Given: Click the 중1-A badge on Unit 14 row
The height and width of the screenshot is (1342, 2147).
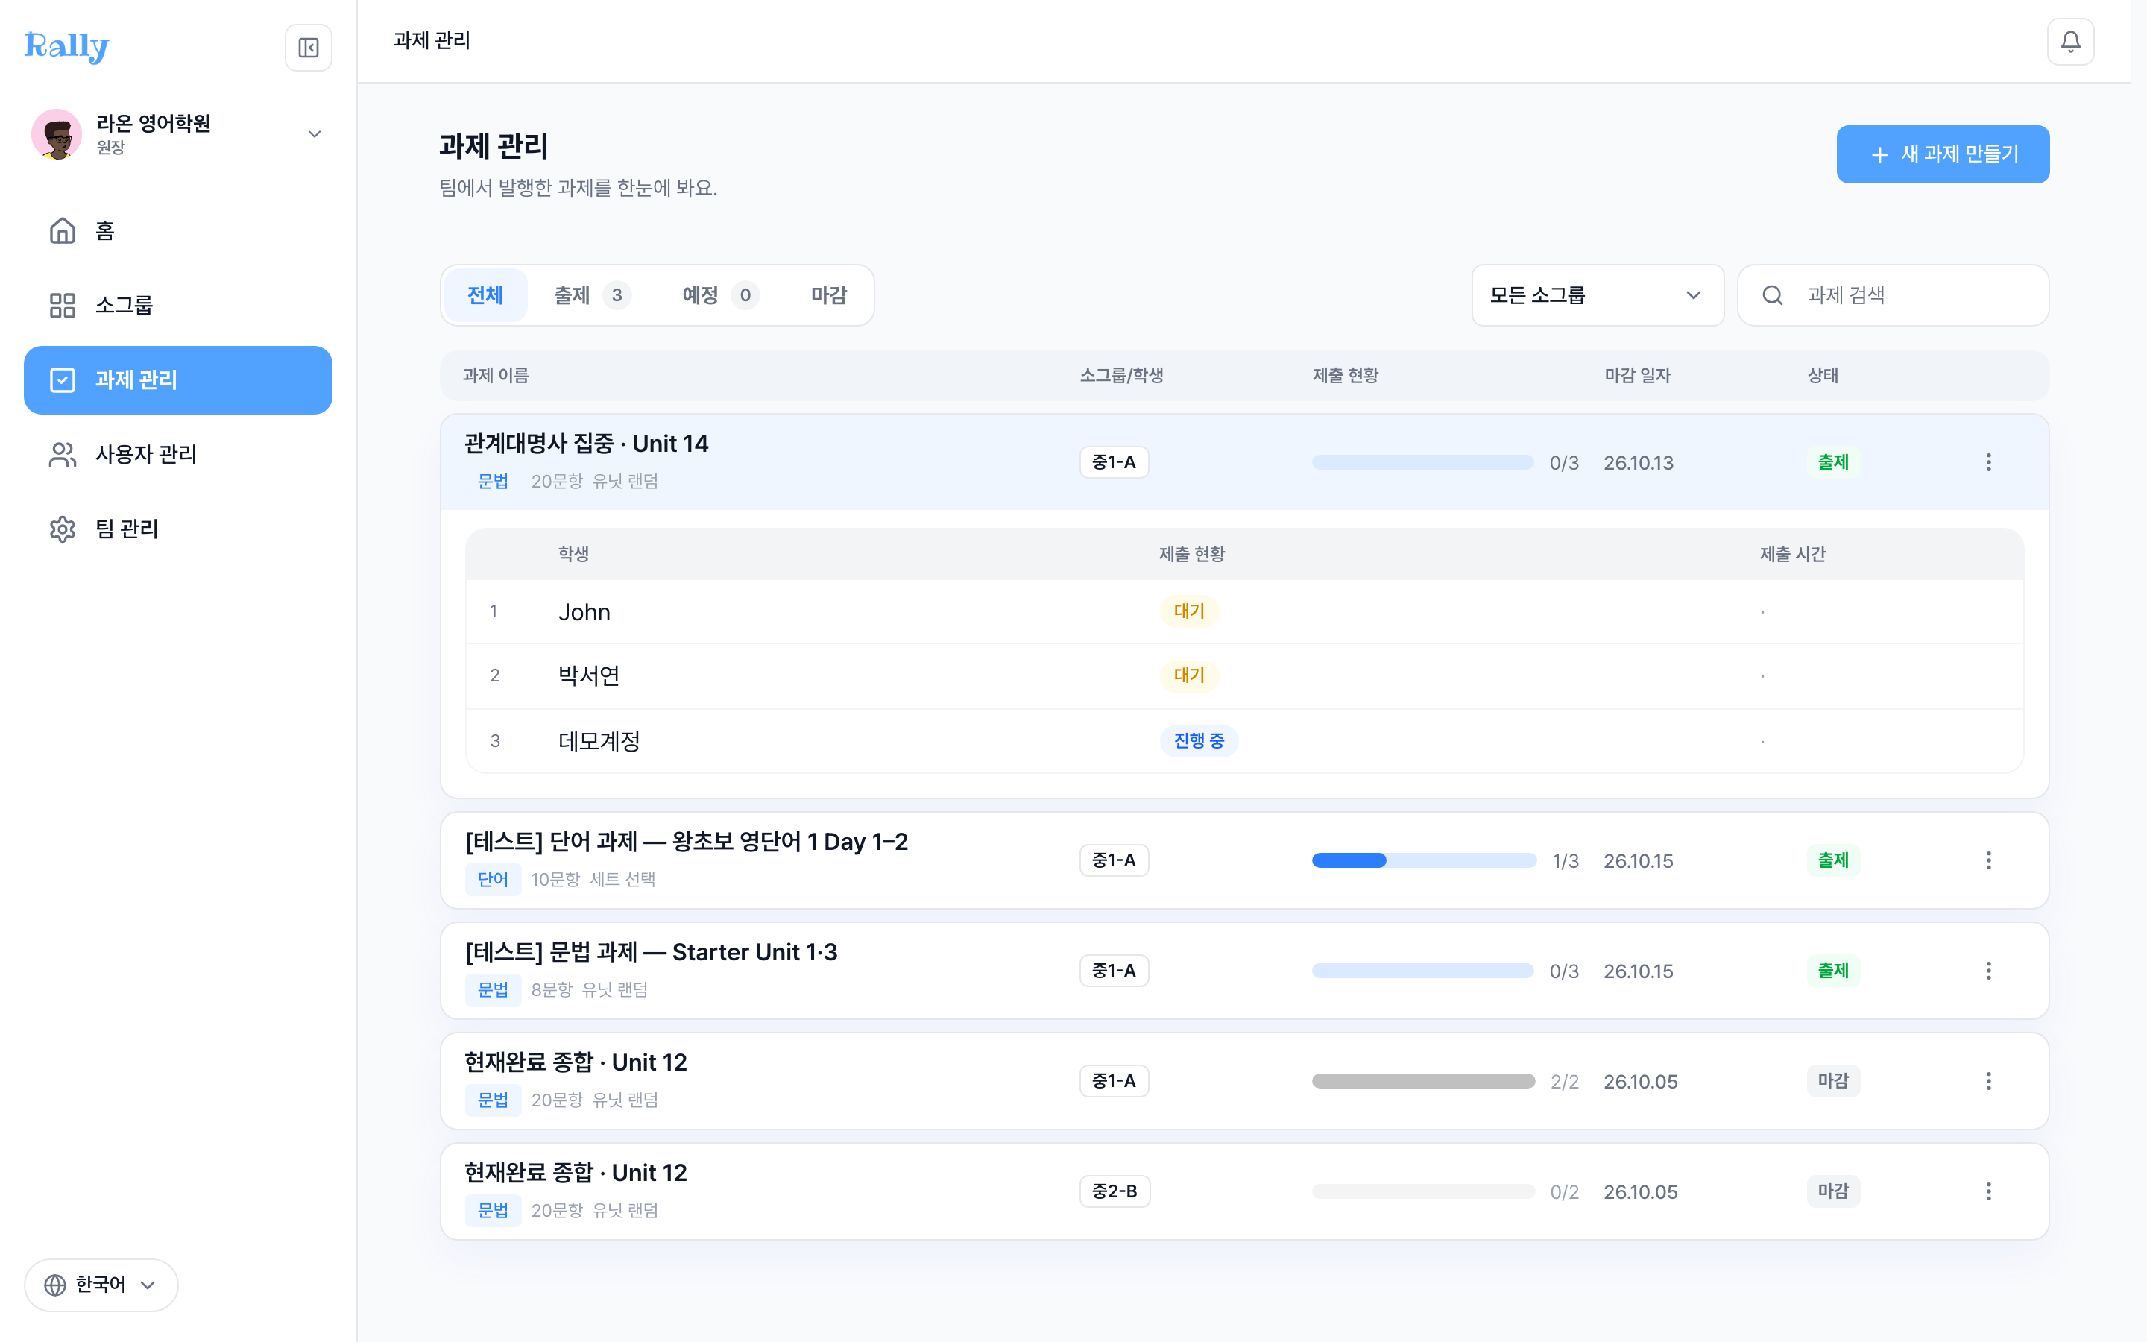Looking at the screenshot, I should point(1114,462).
